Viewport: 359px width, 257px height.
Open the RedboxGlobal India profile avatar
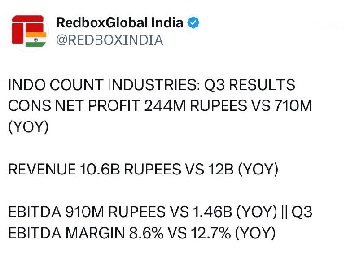pyautogui.click(x=29, y=30)
